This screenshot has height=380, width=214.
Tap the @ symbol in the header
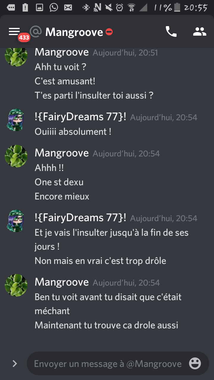click(x=36, y=31)
